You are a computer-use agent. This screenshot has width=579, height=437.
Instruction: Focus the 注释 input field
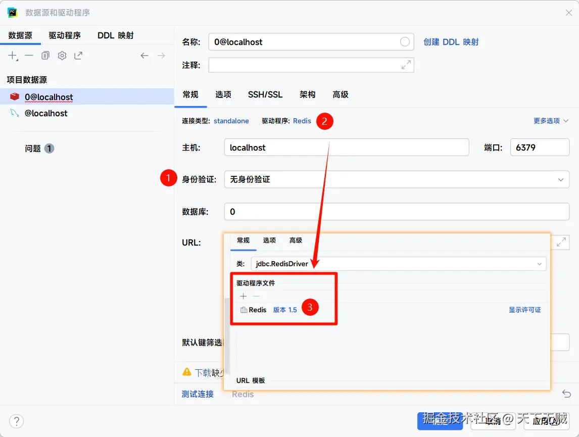(311, 65)
